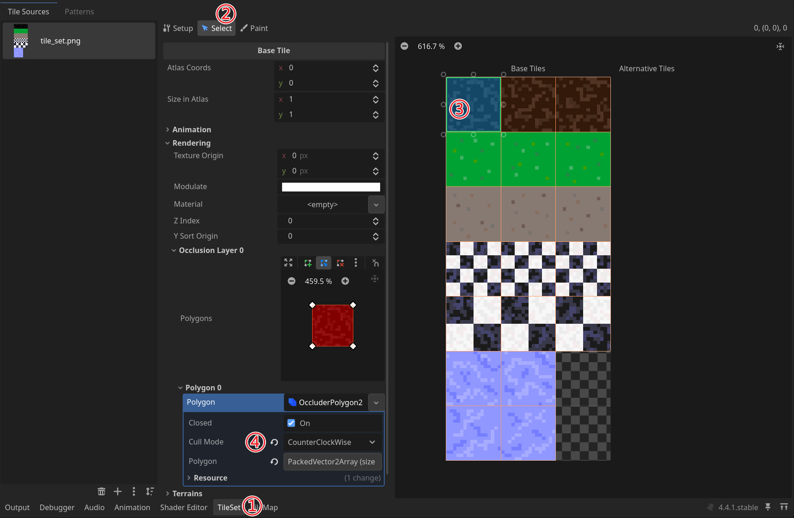The width and height of the screenshot is (794, 518).
Task: Open the Debugger bottom panel
Action: click(x=57, y=507)
